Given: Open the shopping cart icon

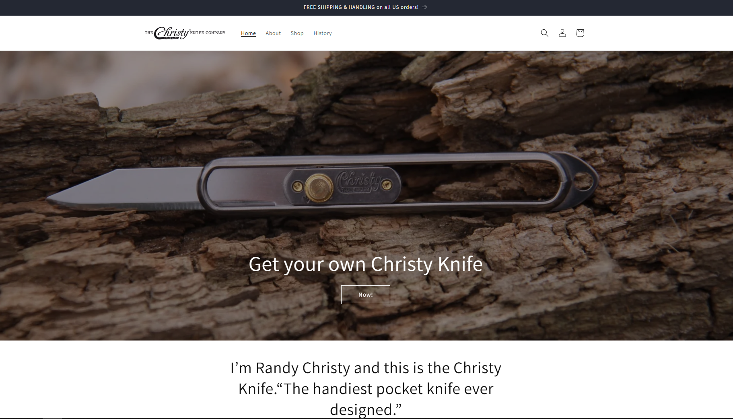Looking at the screenshot, I should pos(580,33).
